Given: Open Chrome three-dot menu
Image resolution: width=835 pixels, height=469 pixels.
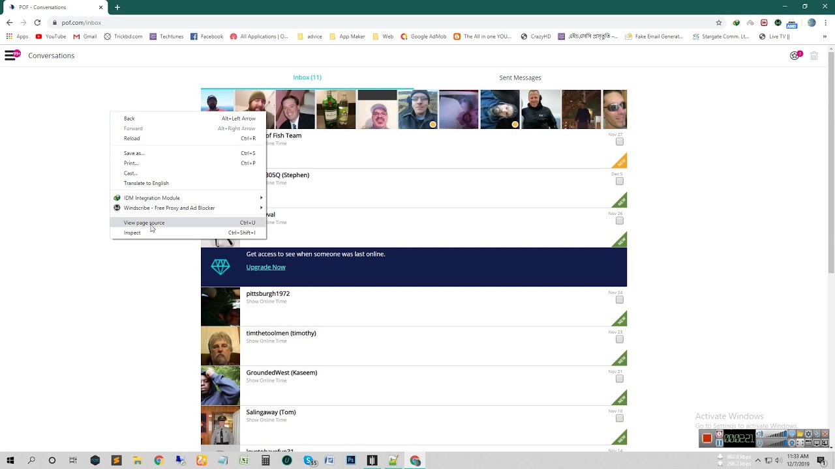Looking at the screenshot, I should click(827, 22).
